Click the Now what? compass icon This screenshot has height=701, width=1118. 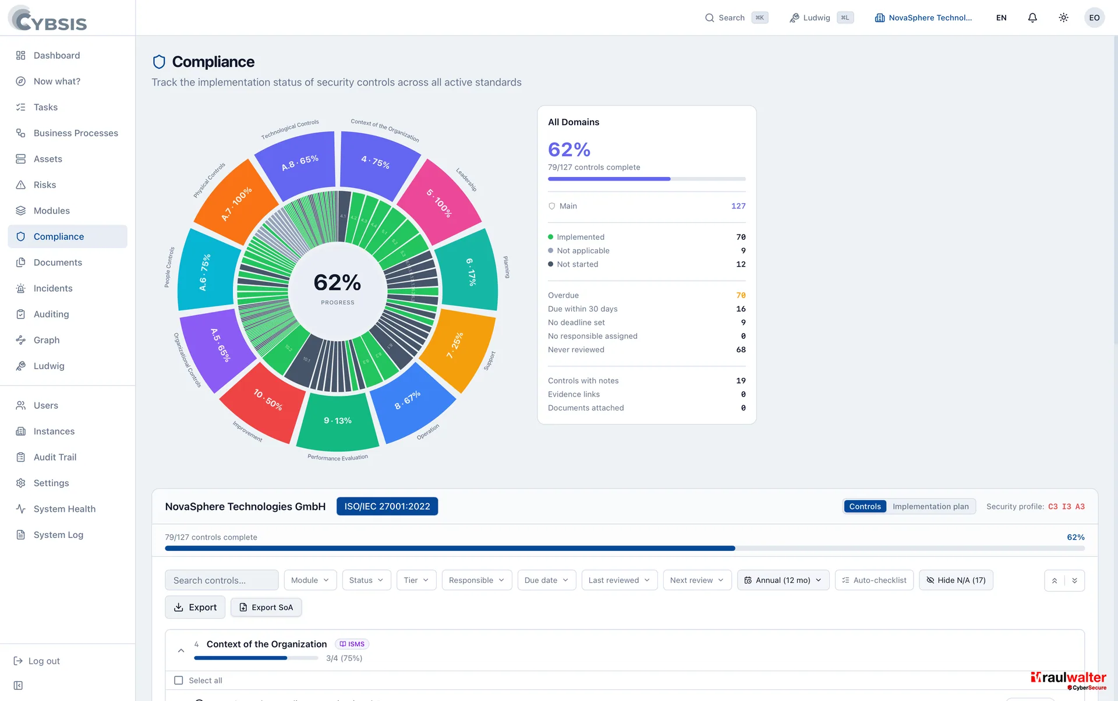point(21,82)
